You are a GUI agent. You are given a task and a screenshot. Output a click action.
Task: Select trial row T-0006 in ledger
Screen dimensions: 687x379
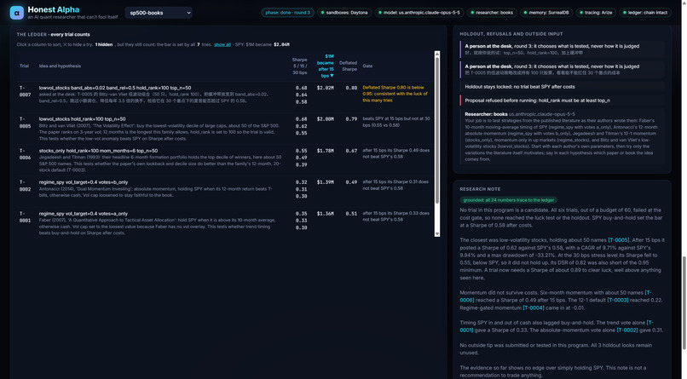(226, 160)
